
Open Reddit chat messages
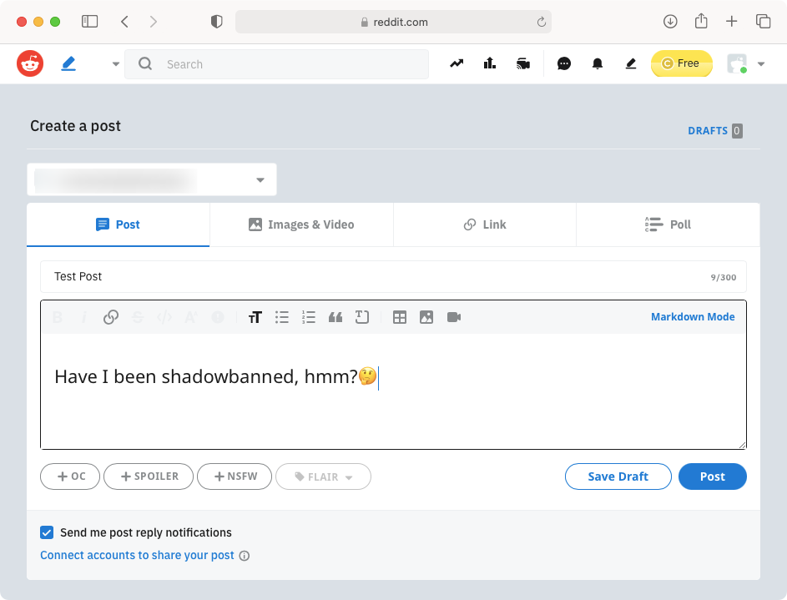564,64
